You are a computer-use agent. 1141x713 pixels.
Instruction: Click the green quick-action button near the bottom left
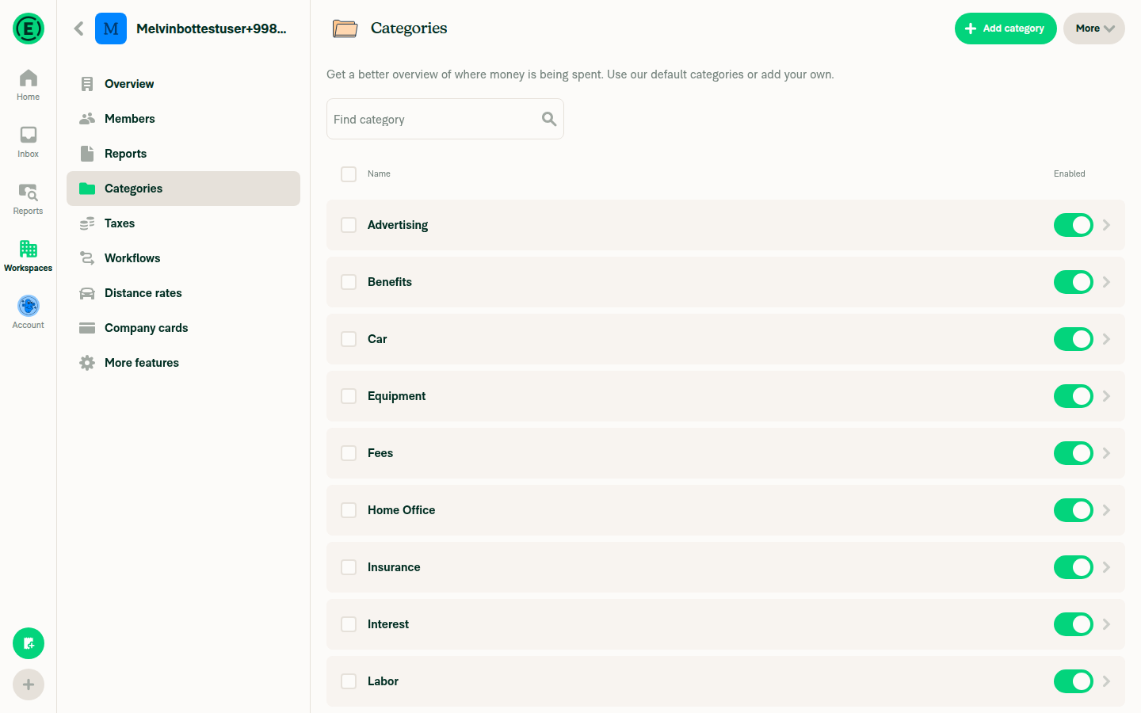pos(28,643)
